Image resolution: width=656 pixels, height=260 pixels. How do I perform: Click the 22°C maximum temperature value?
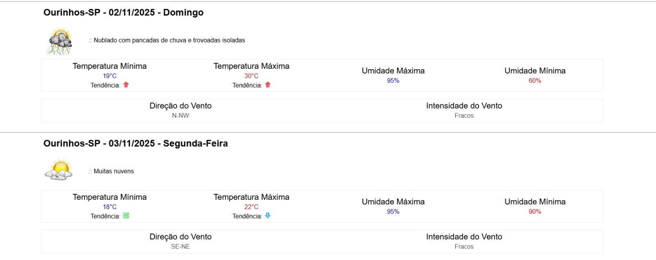[x=251, y=207]
